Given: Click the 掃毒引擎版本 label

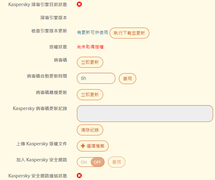Looking at the screenshot, I should click(x=54, y=18).
